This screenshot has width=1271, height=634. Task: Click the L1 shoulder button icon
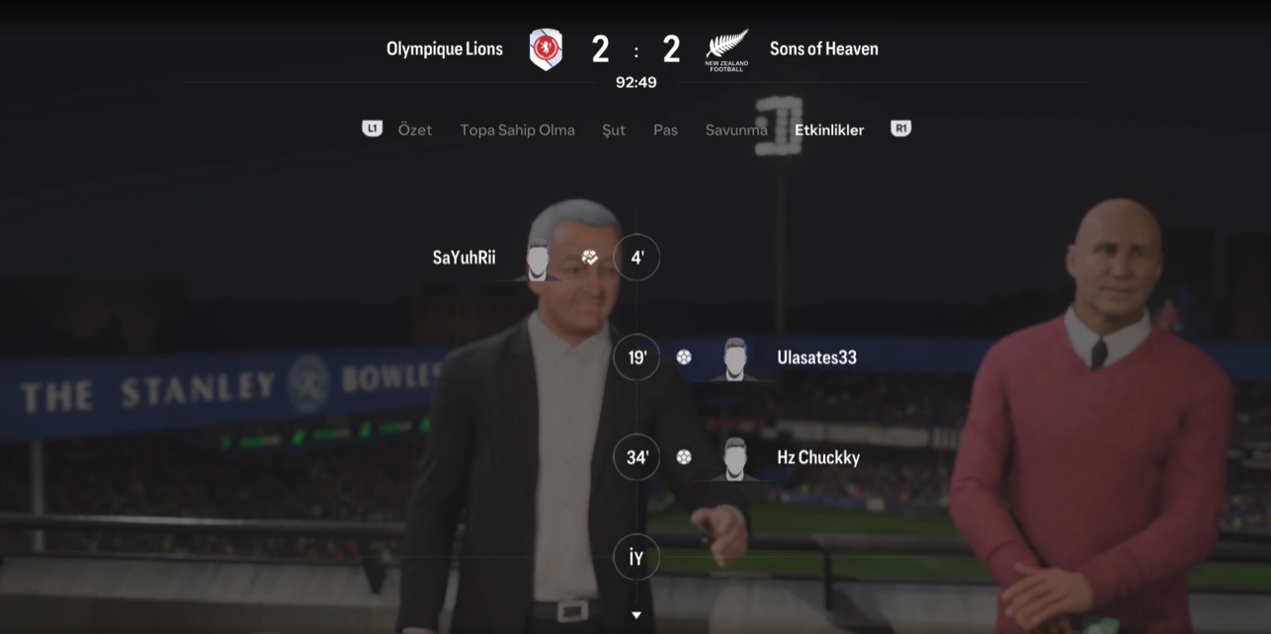(x=372, y=128)
